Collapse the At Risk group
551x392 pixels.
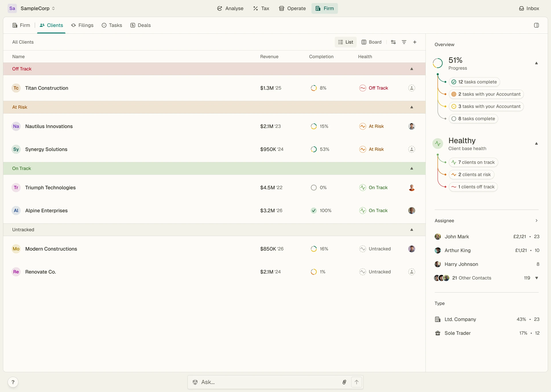coord(412,107)
